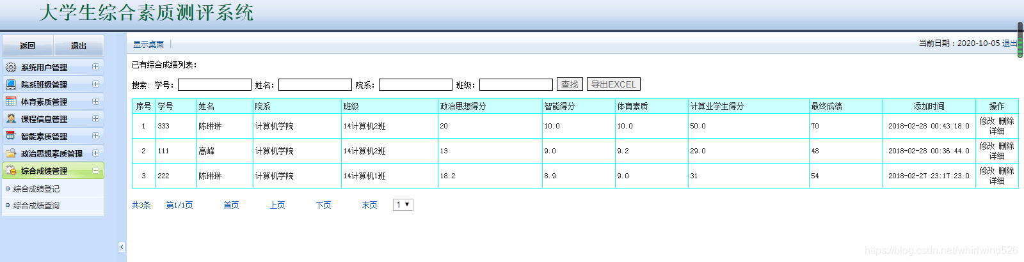
Task: Expand the 院系班级管理 plus toggle
Action: (x=95, y=84)
